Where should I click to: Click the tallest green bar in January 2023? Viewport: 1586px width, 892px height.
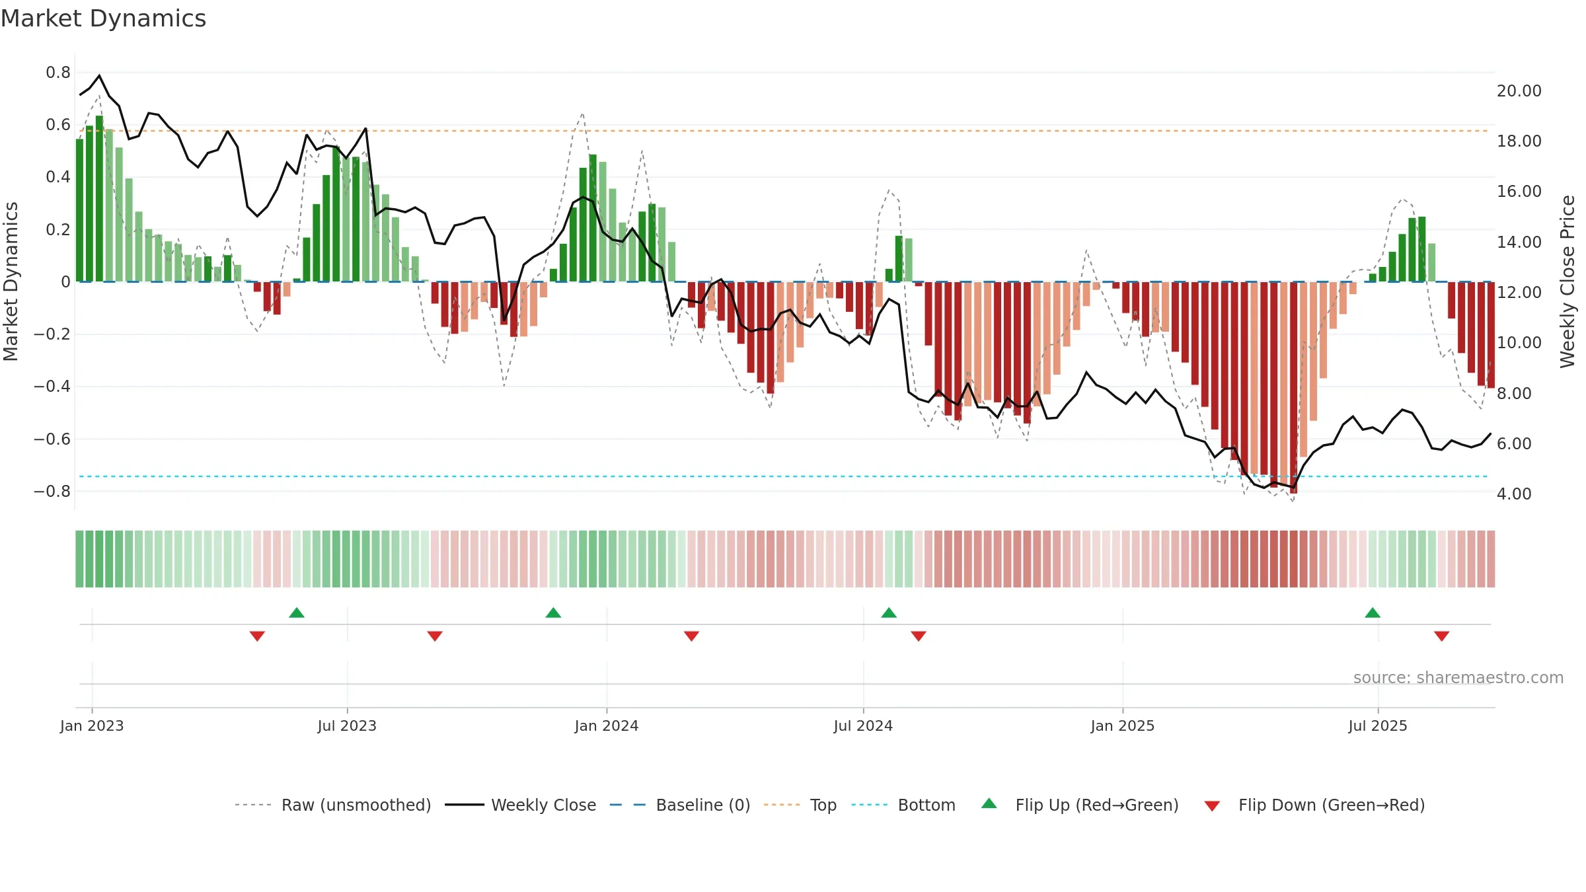[99, 198]
